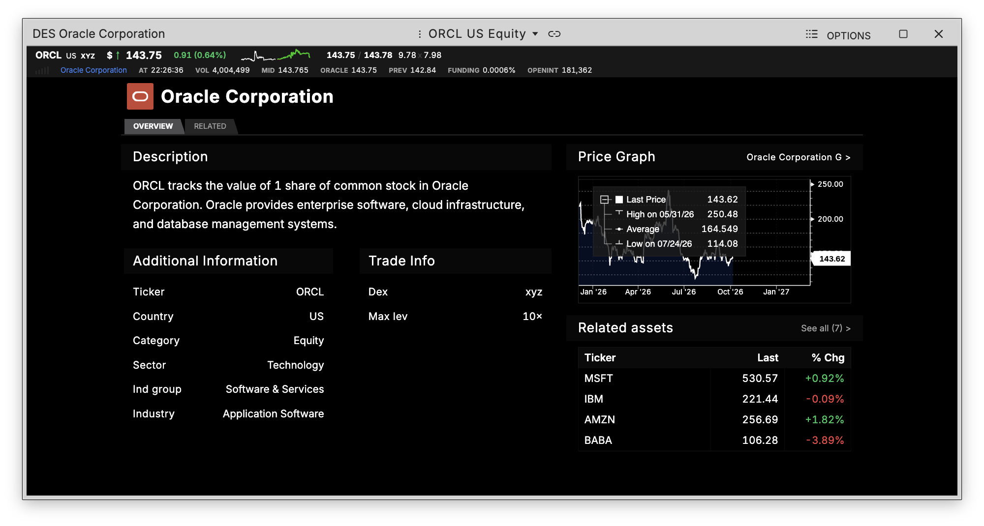The width and height of the screenshot is (984, 526).
Task: Click the PREV 142.84 value
Action: [412, 70]
